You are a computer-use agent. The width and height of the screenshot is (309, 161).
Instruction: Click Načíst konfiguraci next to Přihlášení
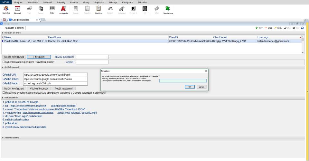coord(14,57)
